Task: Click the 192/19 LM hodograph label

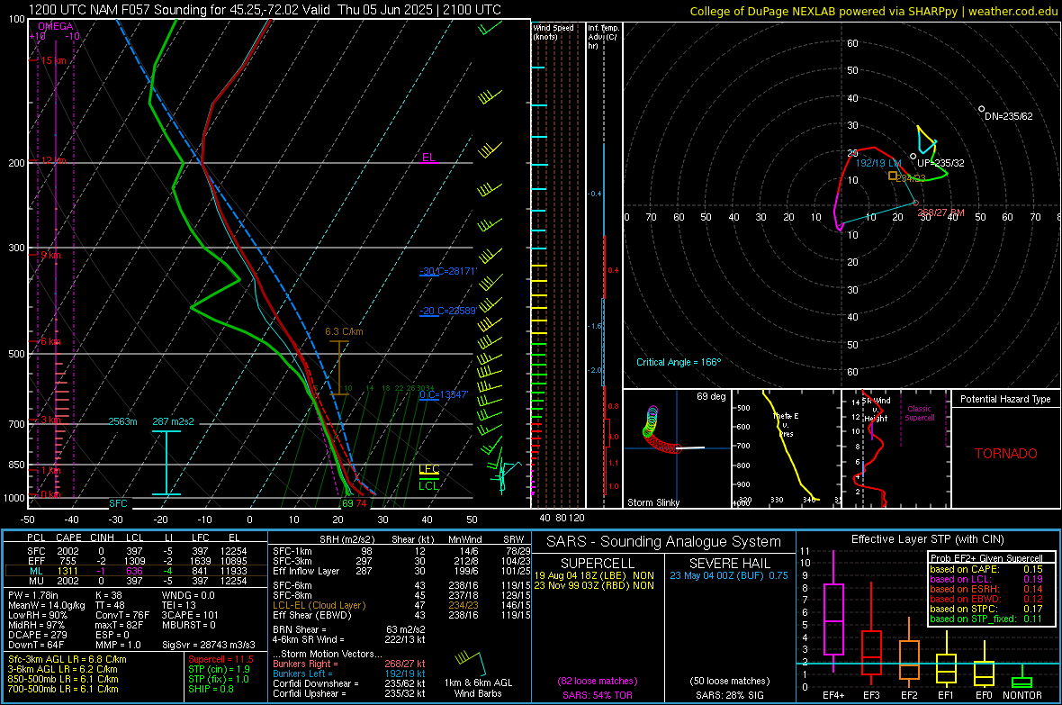Action: point(878,163)
